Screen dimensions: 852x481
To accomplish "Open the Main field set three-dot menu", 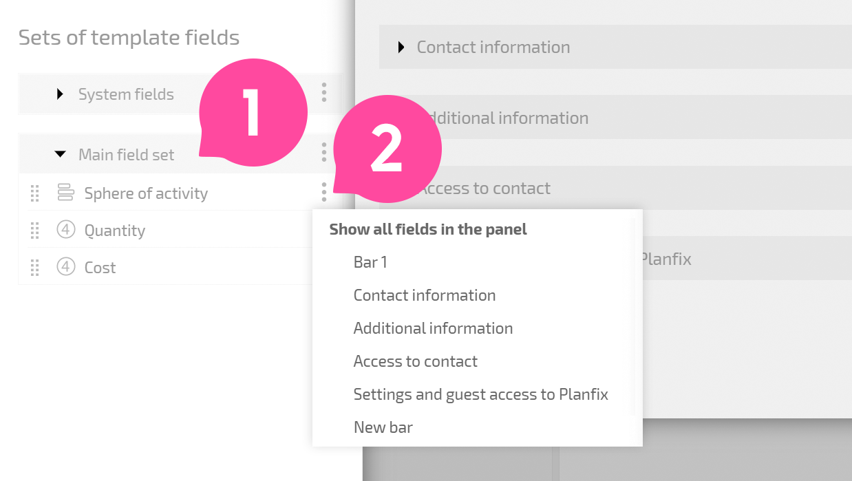I will coord(324,152).
